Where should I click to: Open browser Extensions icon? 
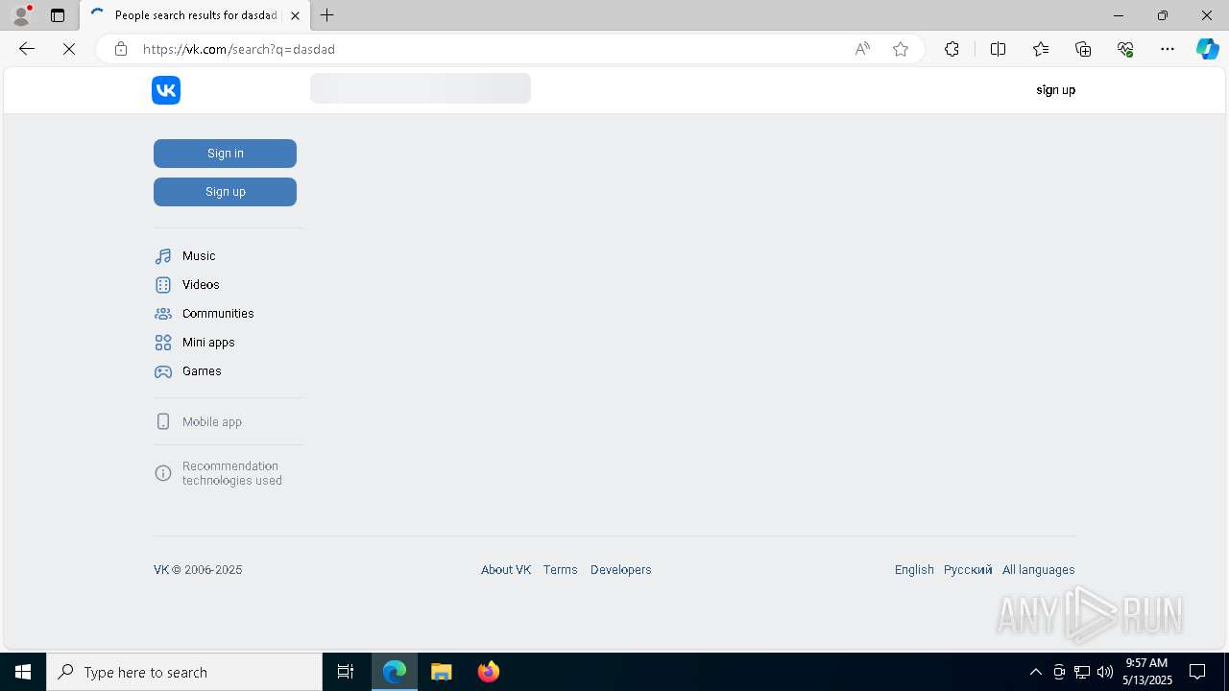click(952, 49)
